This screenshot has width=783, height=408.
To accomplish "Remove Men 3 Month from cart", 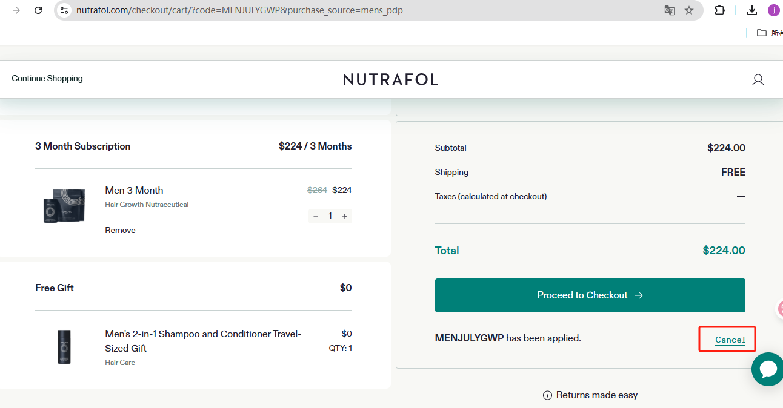I will [x=120, y=231].
